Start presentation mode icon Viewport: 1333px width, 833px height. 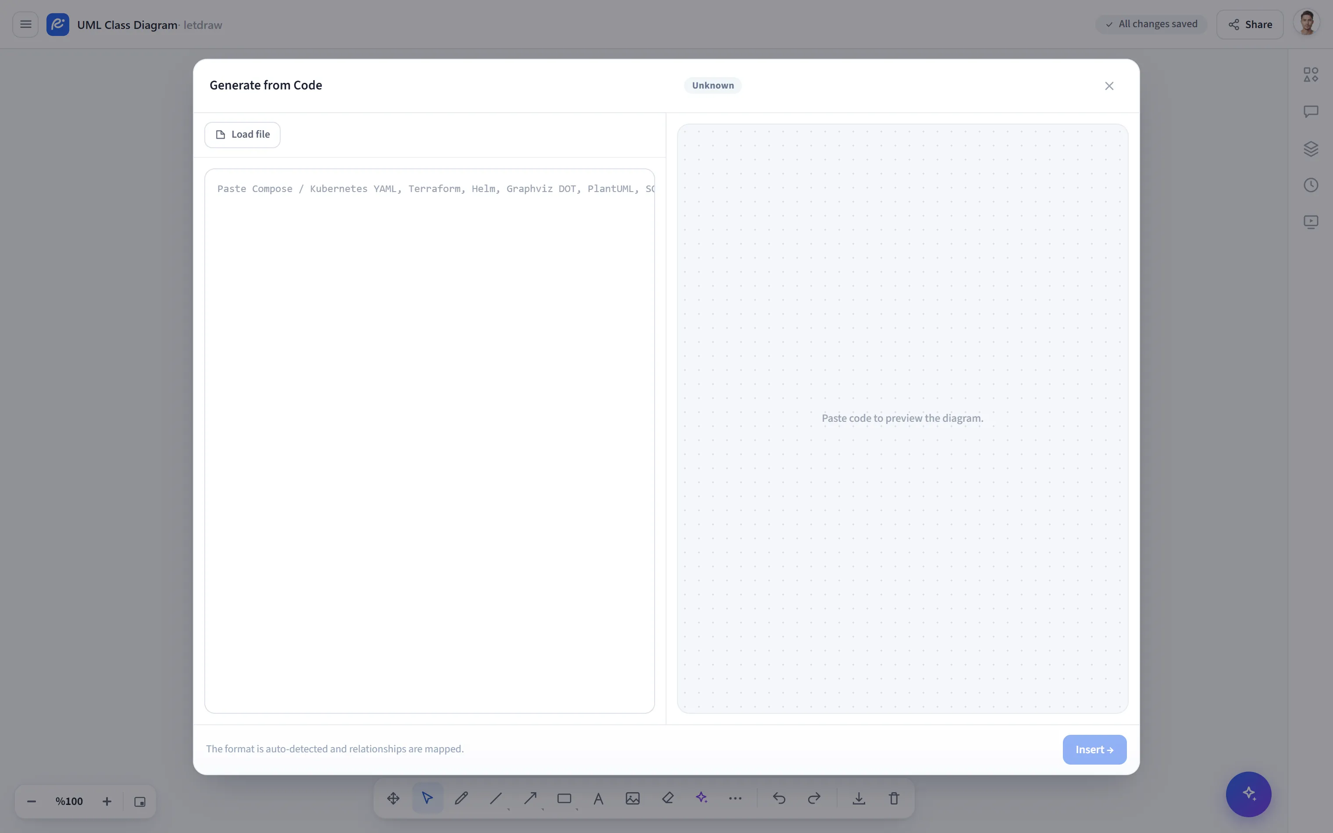click(x=1311, y=222)
